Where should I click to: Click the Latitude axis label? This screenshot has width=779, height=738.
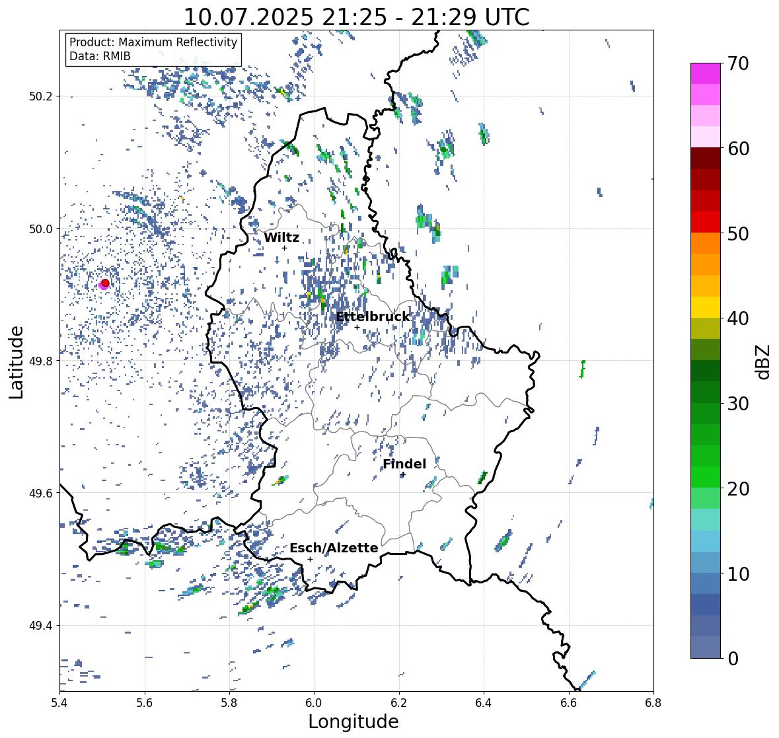pos(16,362)
